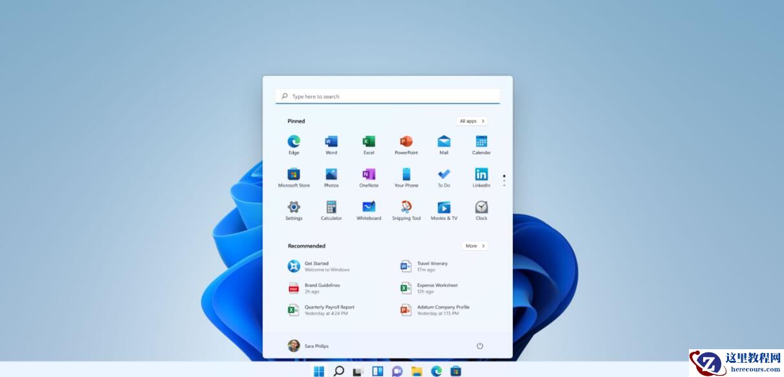Viewport: 784px width, 377px height.
Task: Open Microsoft Whiteboard
Action: coord(369,210)
